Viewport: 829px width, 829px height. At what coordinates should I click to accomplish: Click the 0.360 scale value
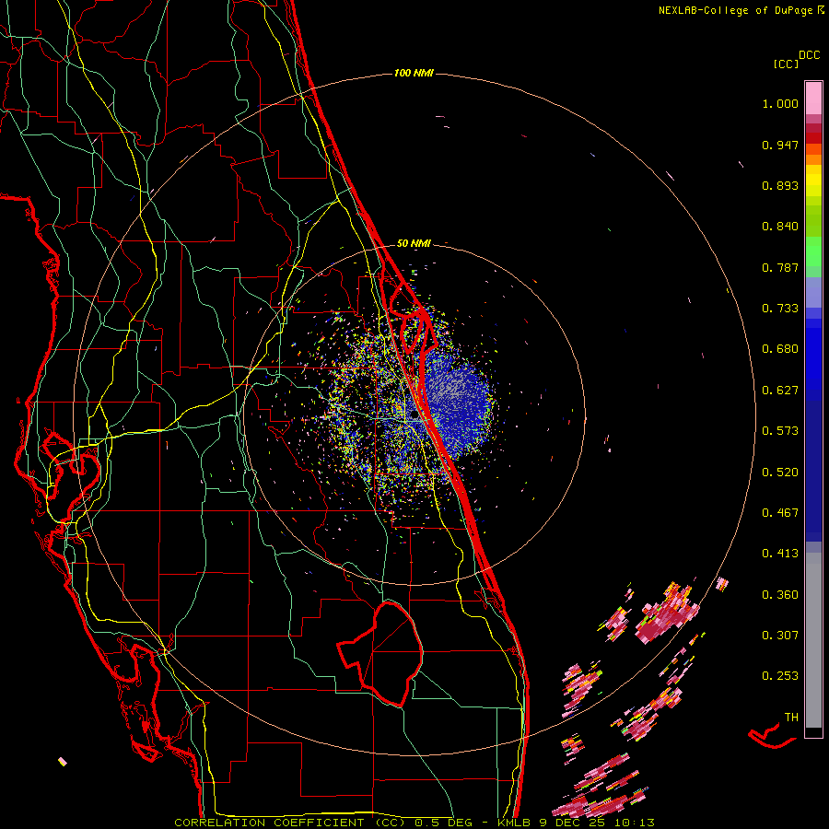pyautogui.click(x=780, y=595)
